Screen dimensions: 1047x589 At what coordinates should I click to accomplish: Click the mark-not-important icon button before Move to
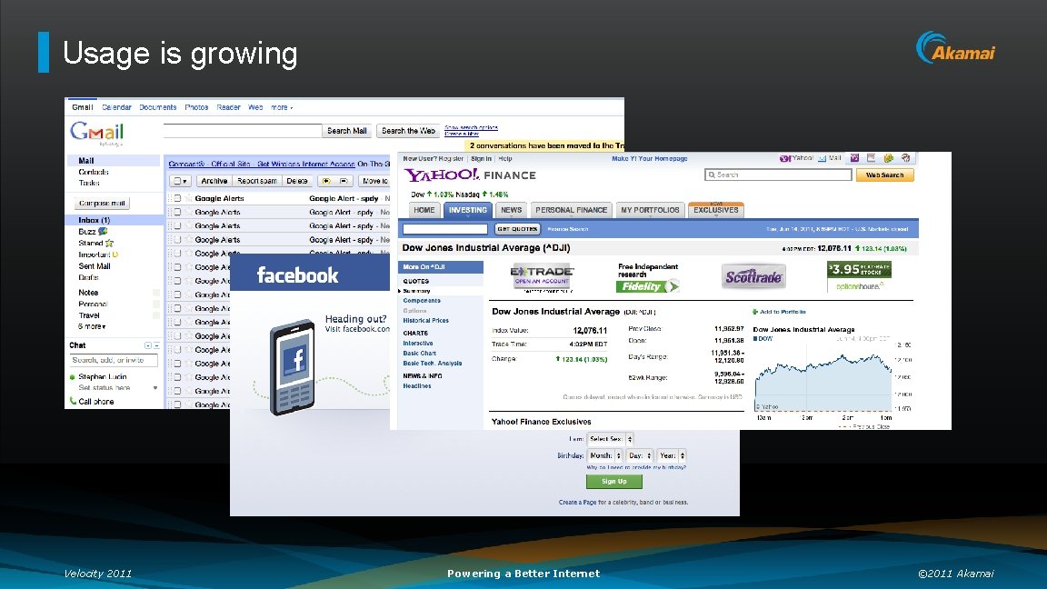point(344,181)
